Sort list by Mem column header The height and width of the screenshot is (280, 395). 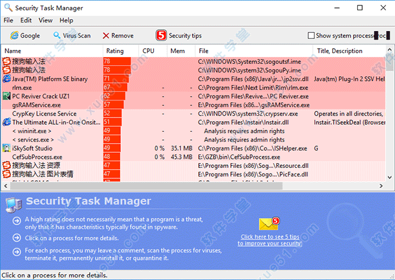[x=181, y=51]
